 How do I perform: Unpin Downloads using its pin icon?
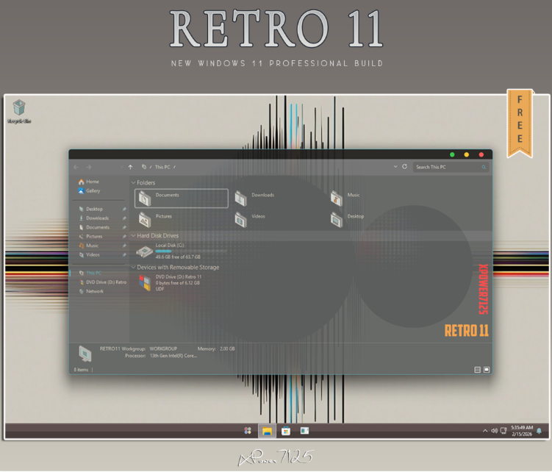point(124,218)
